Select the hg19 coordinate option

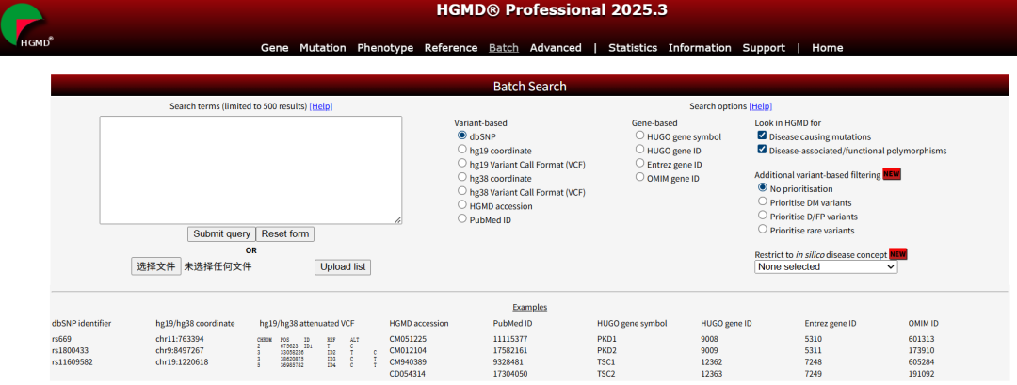[x=461, y=150]
